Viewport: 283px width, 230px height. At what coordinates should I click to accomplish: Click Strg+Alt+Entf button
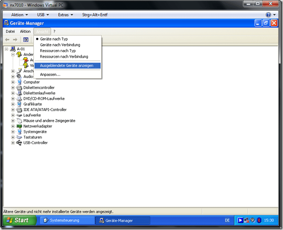point(95,15)
